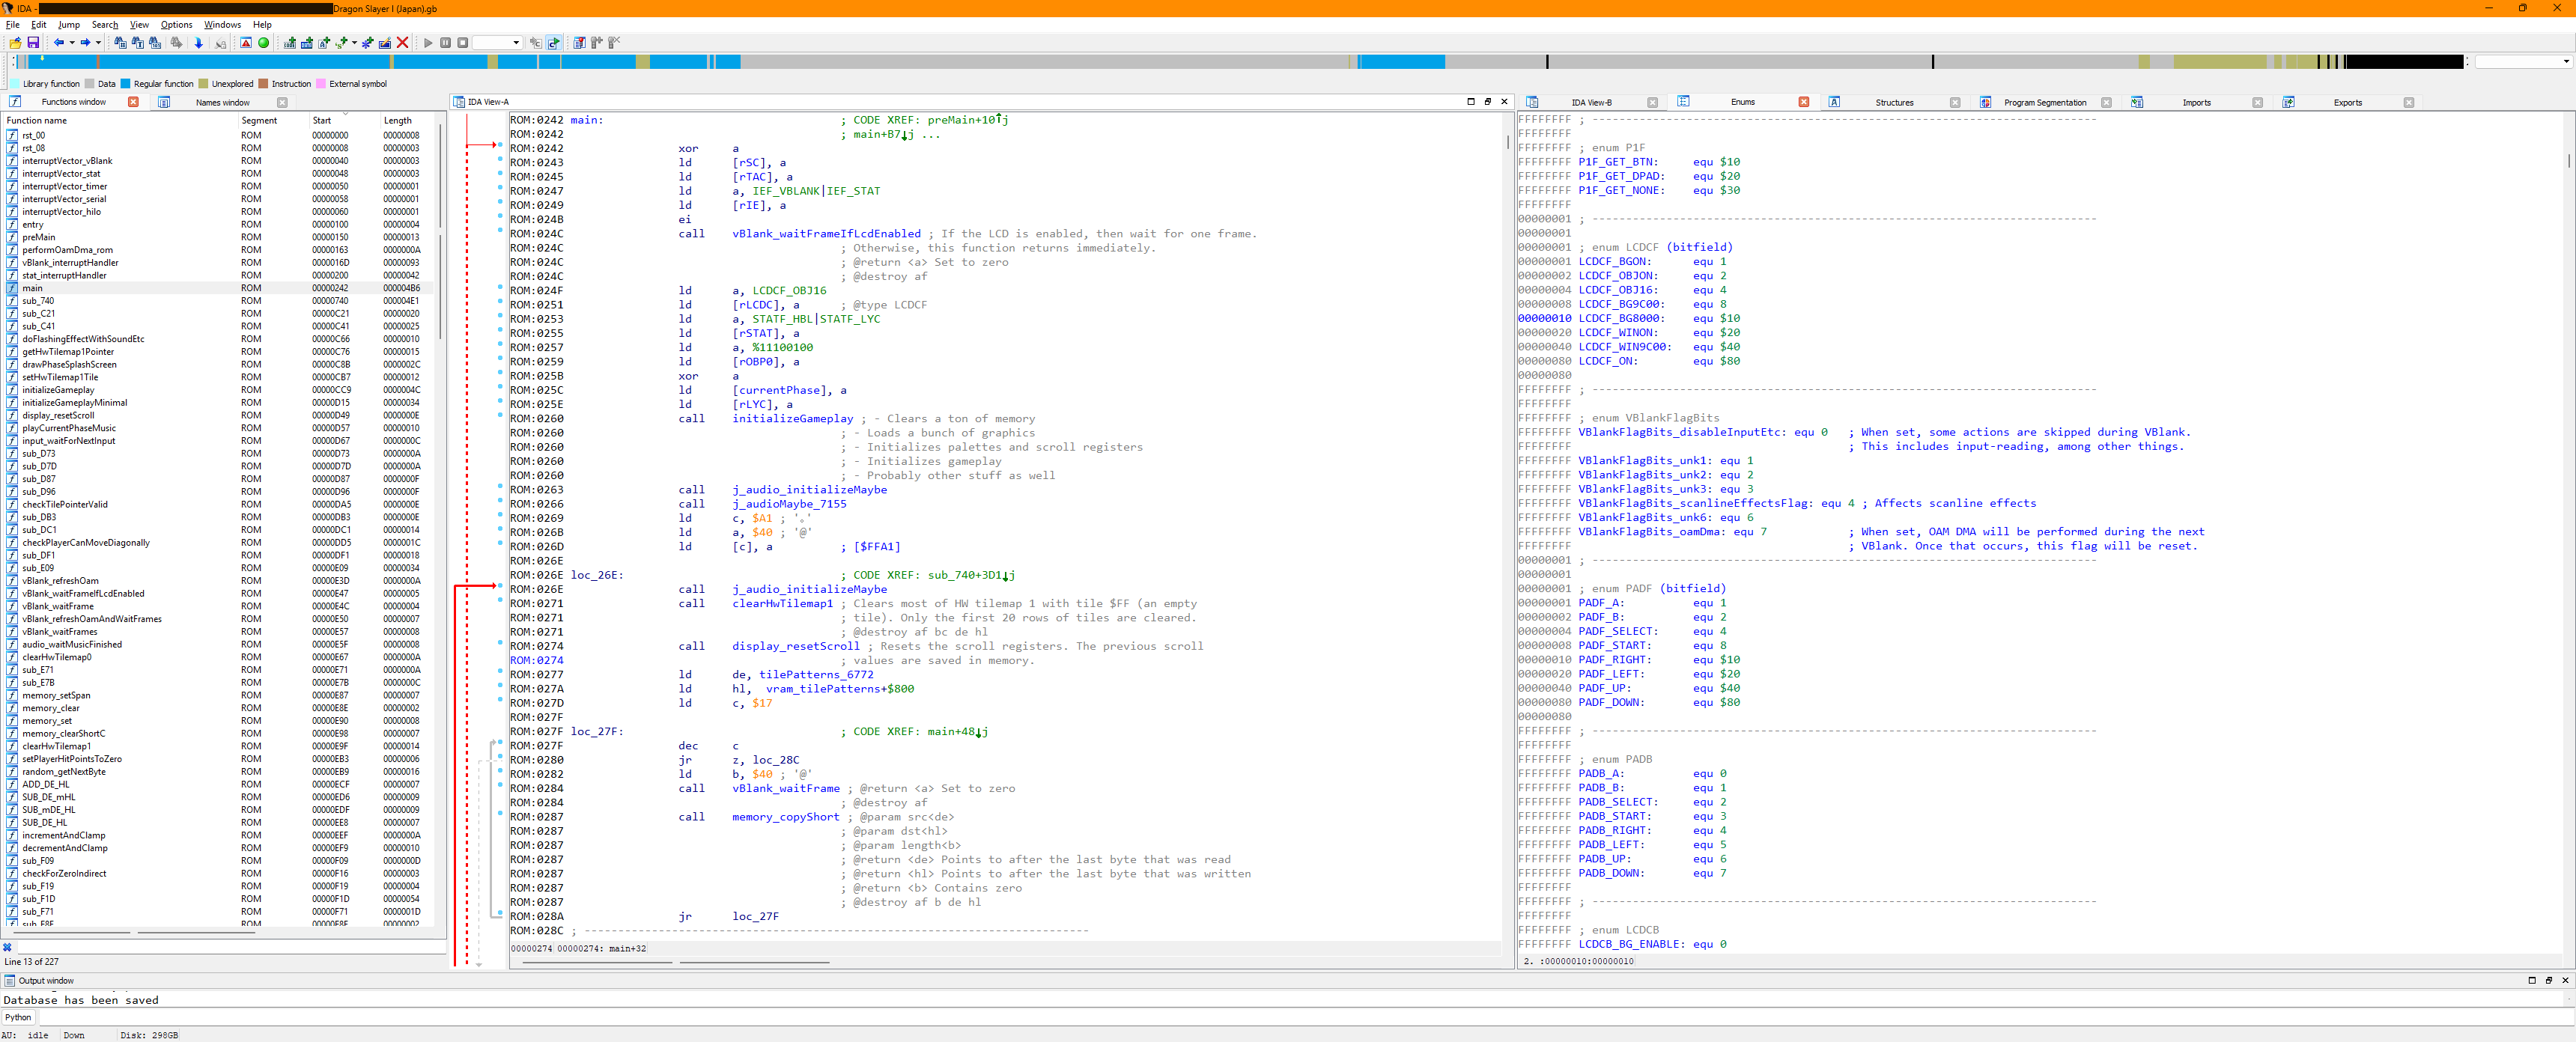Click the binoculars search-immediate-value icon
The height and width of the screenshot is (1042, 2576).
pos(121,43)
